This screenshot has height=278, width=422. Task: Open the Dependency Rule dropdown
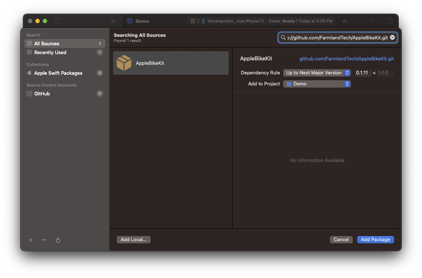(317, 73)
